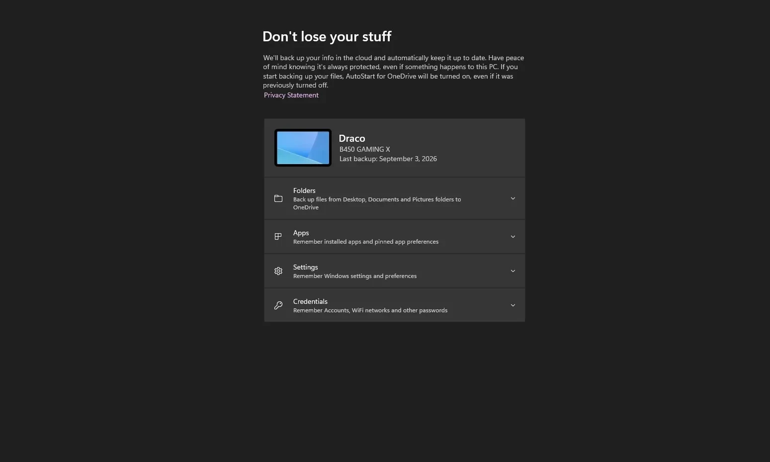The image size is (770, 462).
Task: Click the 'Remember Accounts, WiFi networks' description
Action: point(370,310)
